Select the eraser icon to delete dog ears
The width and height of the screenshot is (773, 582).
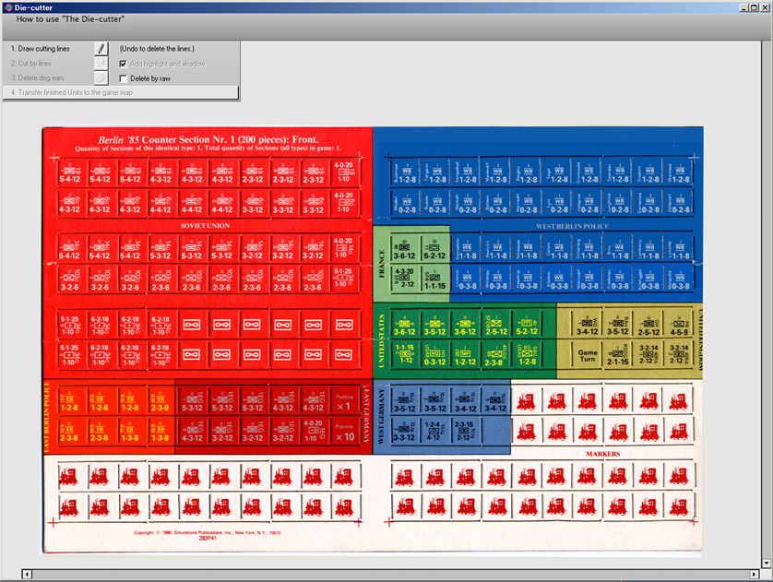pyautogui.click(x=101, y=77)
